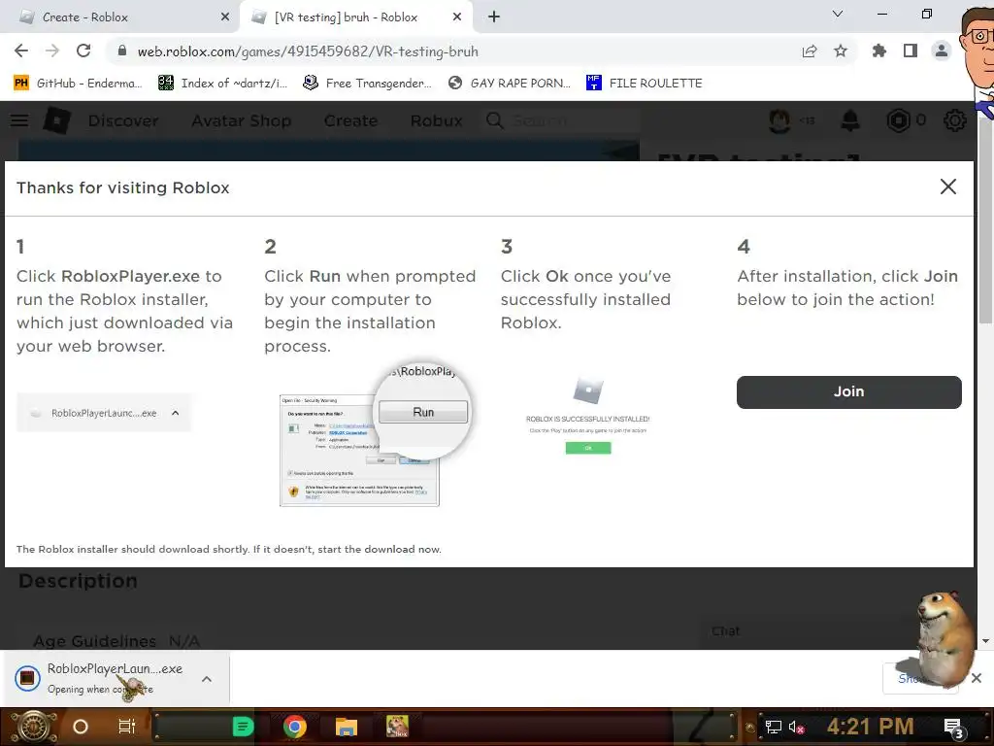
Task: Toggle the browser side panel icon
Action: pyautogui.click(x=911, y=51)
